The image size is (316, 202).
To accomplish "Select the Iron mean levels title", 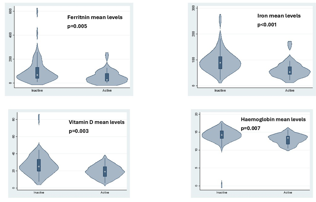I will pos(279,16).
